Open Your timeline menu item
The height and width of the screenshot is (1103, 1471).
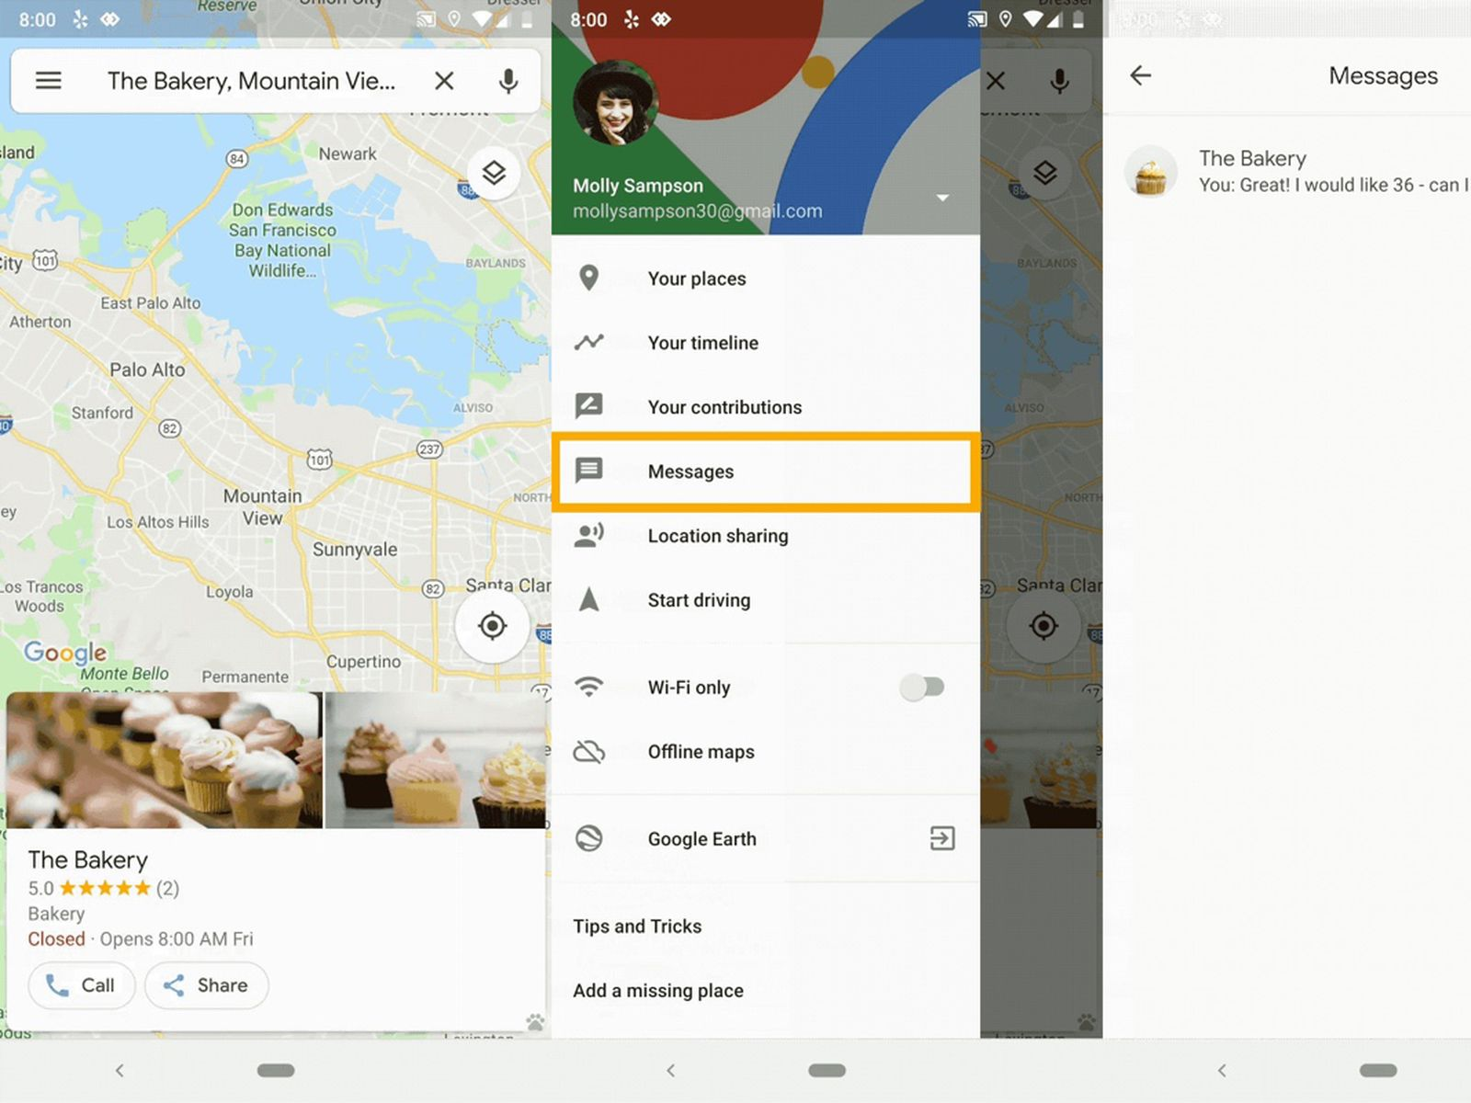coord(702,343)
